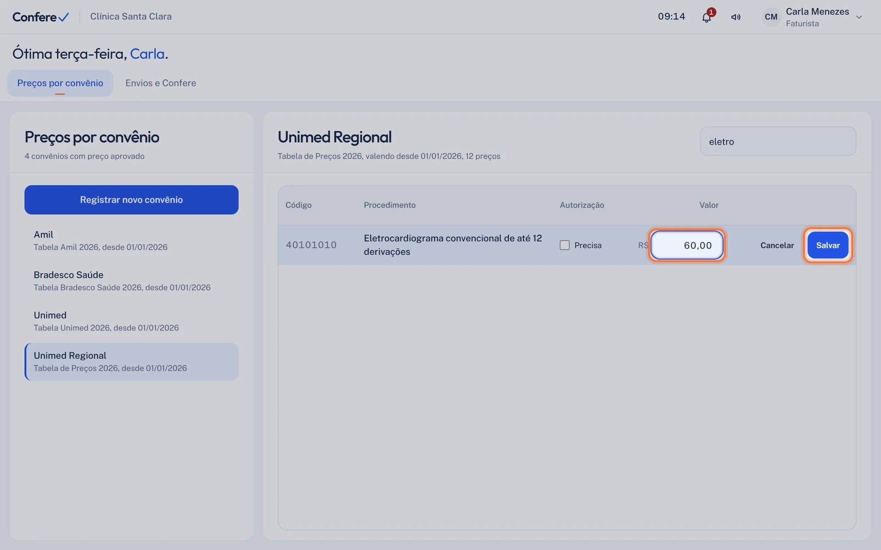Viewport: 881px width, 550px height.
Task: Click '4 convênios com preço aprovado' text
Action: coord(84,156)
